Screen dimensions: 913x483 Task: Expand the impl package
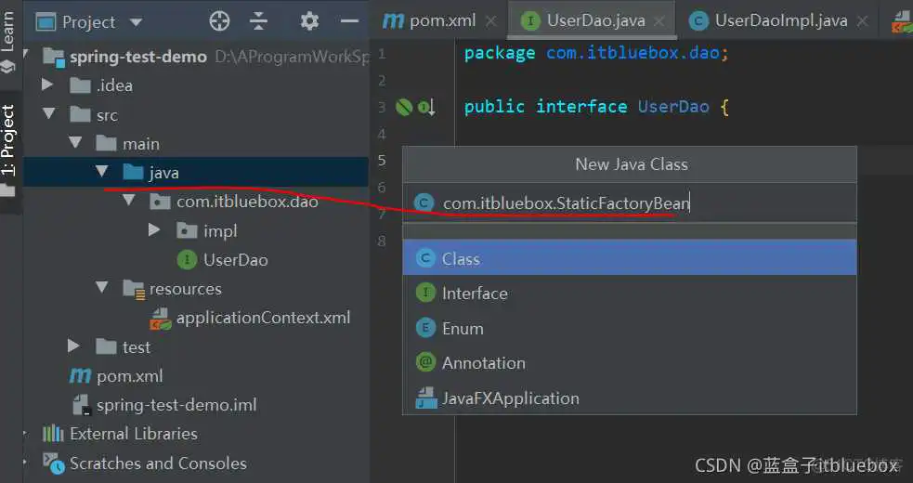click(154, 230)
